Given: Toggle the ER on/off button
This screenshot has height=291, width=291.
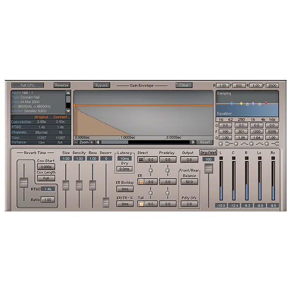Looking at the screenshot, I should tap(141, 182).
